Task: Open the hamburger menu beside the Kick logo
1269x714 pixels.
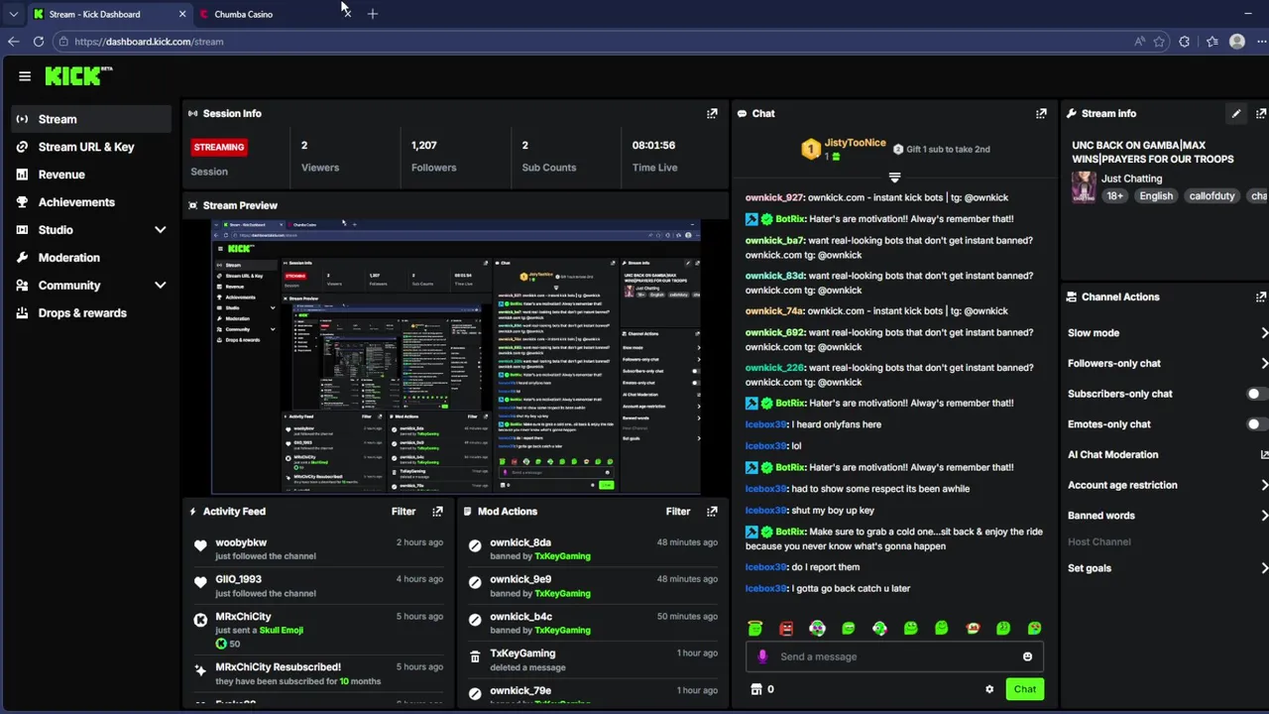Action: (25, 75)
